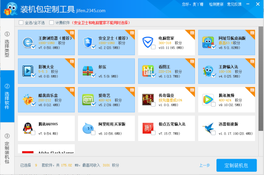The width and height of the screenshot is (264, 175).
Task: Check the 电脑管家 checkbox
Action: pos(153,47)
